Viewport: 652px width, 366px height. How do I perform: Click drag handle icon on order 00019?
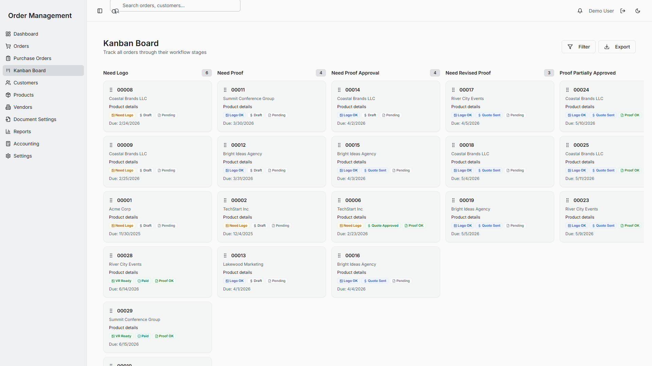453,200
